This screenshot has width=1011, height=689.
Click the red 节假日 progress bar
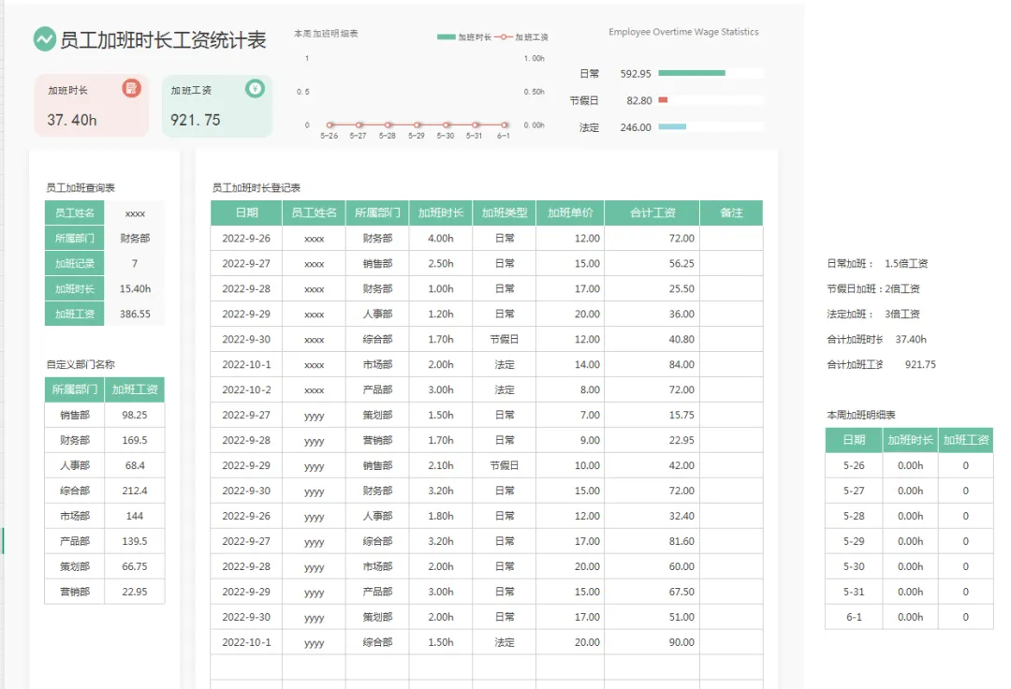(x=663, y=100)
